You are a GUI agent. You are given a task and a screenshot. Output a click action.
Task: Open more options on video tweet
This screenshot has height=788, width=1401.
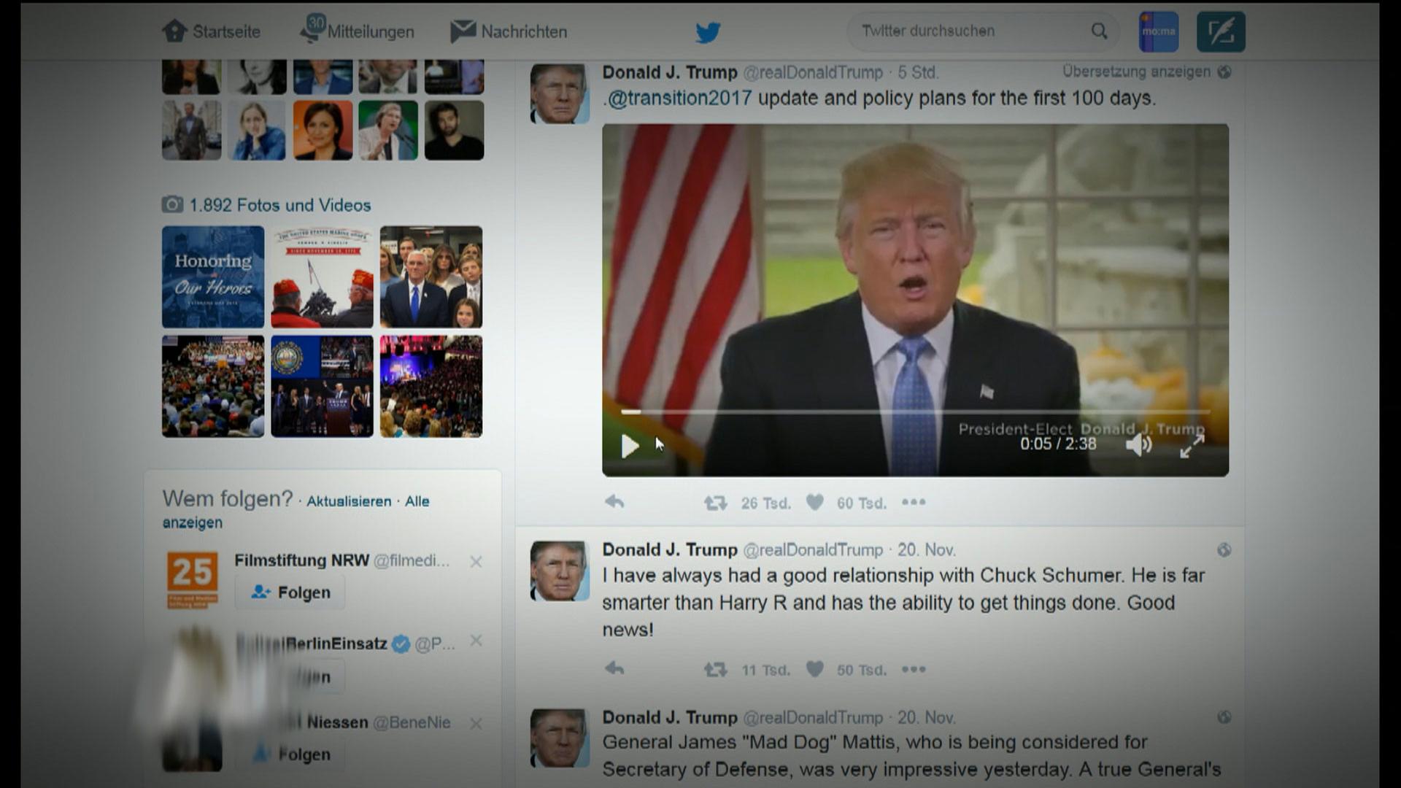pos(914,502)
